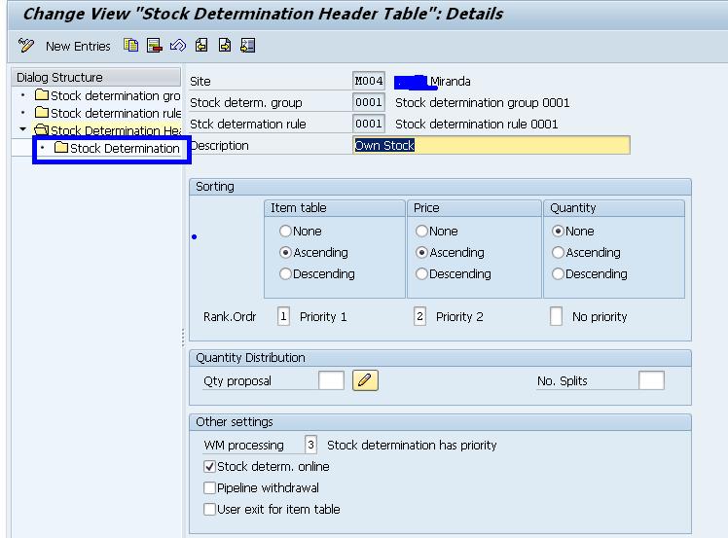
Task: Open Stock determination group folder in tree
Action: [x=108, y=95]
